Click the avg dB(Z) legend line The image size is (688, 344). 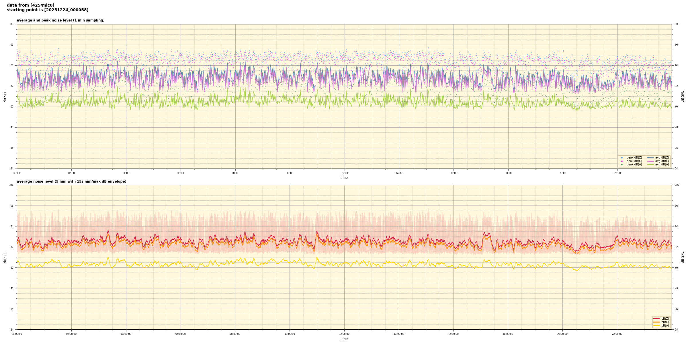(x=650, y=158)
